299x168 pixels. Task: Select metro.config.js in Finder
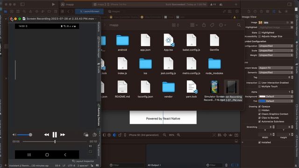click(191, 66)
